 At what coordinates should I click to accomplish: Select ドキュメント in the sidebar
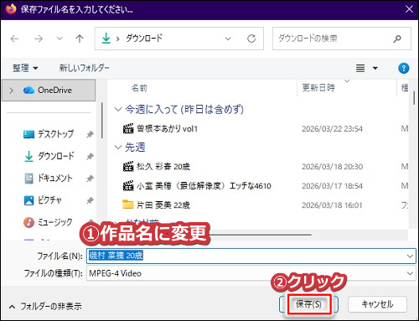tap(55, 178)
